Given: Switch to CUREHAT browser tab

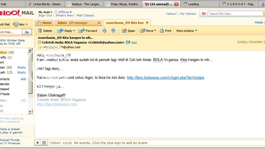Looking at the screenshot, I should pyautogui.click(x=239, y=4).
